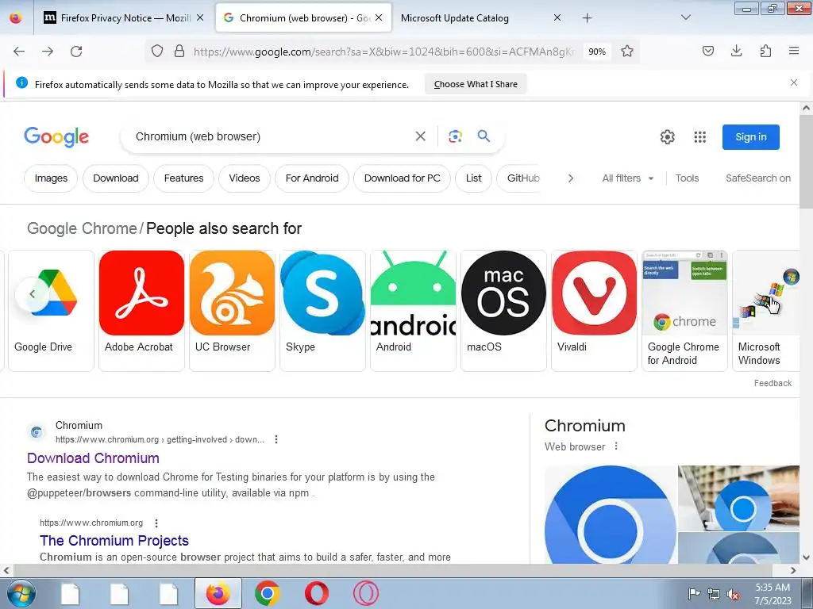813x609 pixels.
Task: Click Choose What I Share button
Action: (476, 84)
